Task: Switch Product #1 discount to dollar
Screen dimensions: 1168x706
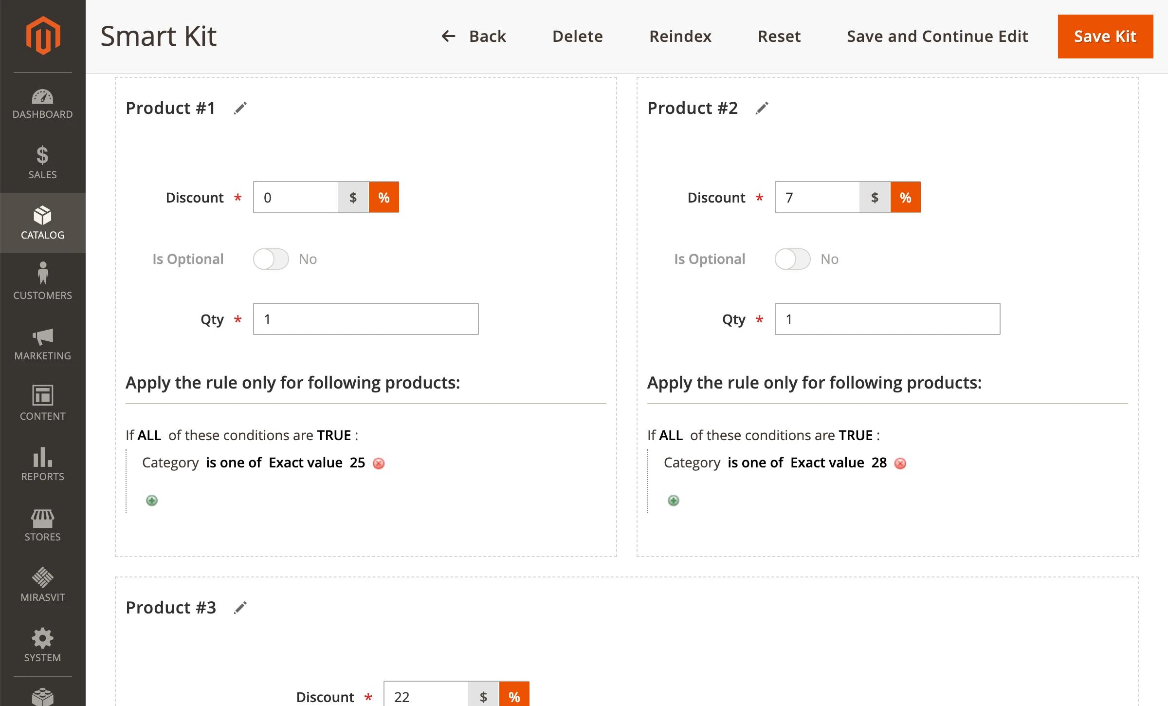Action: coord(353,198)
